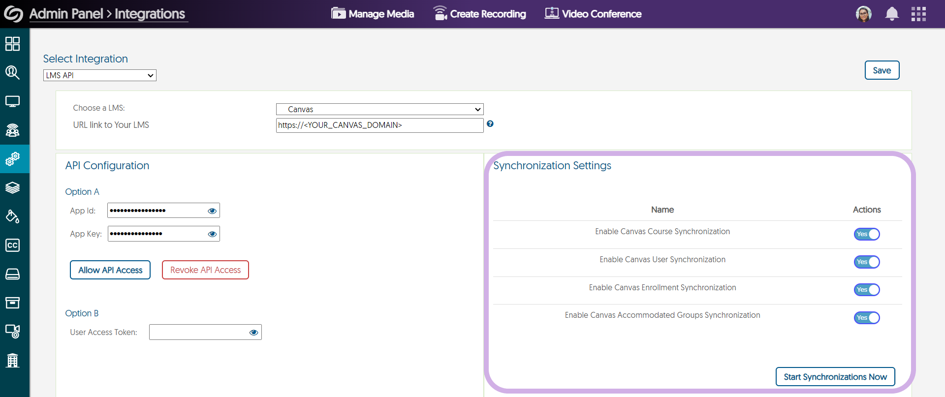The width and height of the screenshot is (945, 397).
Task: Click the YuJa logo in header
Action: click(x=13, y=14)
